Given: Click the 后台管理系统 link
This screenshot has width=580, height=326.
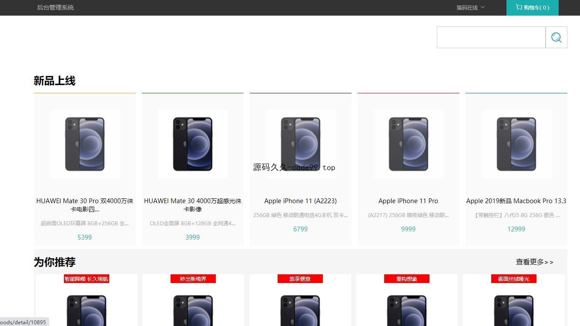Looking at the screenshot, I should point(55,7).
